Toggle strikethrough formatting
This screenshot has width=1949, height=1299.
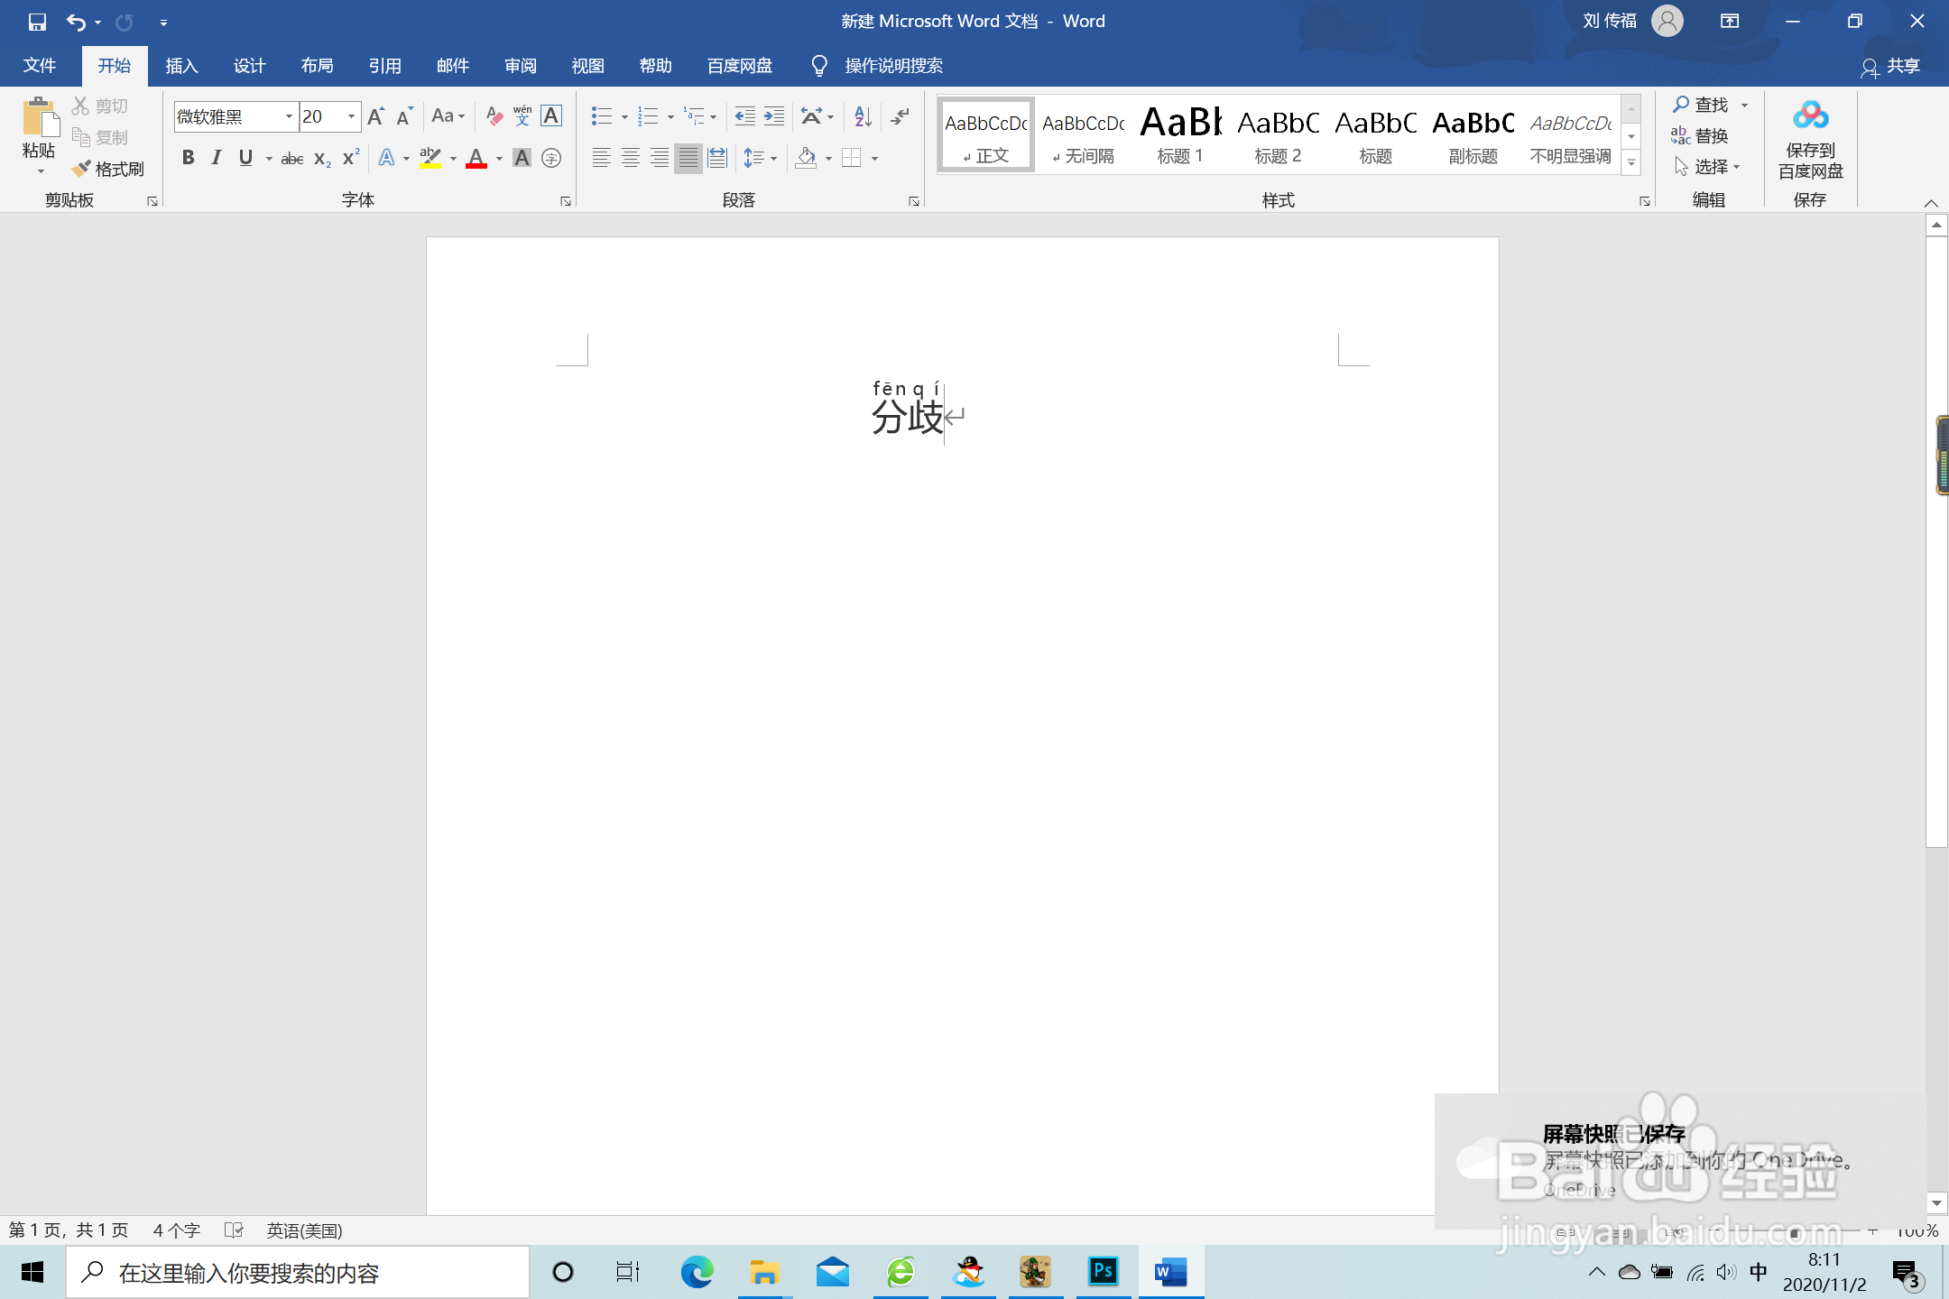pyautogui.click(x=292, y=158)
